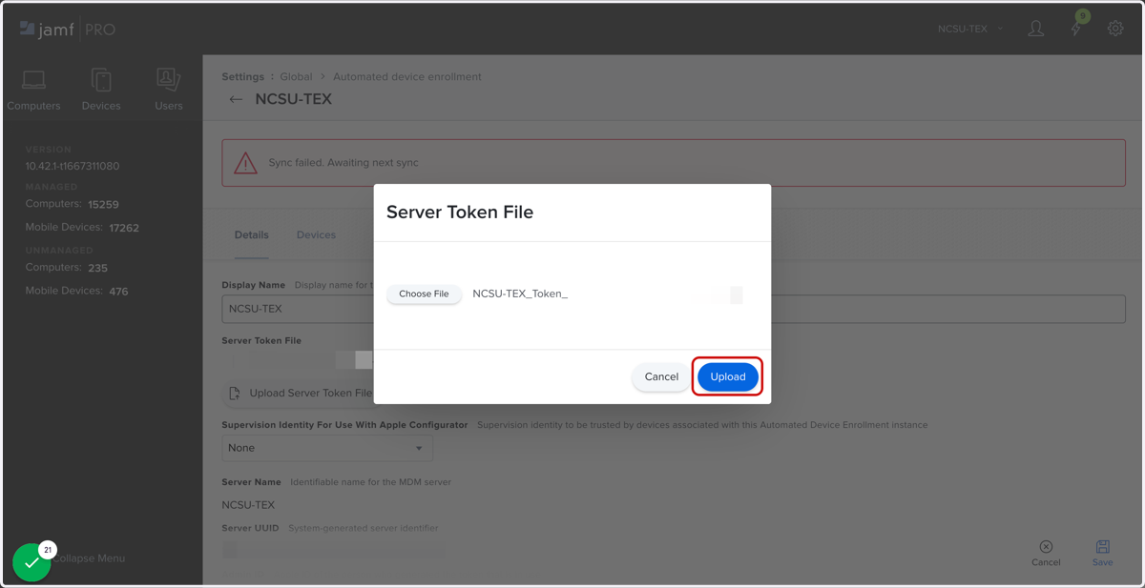Click version number 10.42.1-t1667311080
Viewport: 1145px width, 588px height.
click(x=73, y=166)
